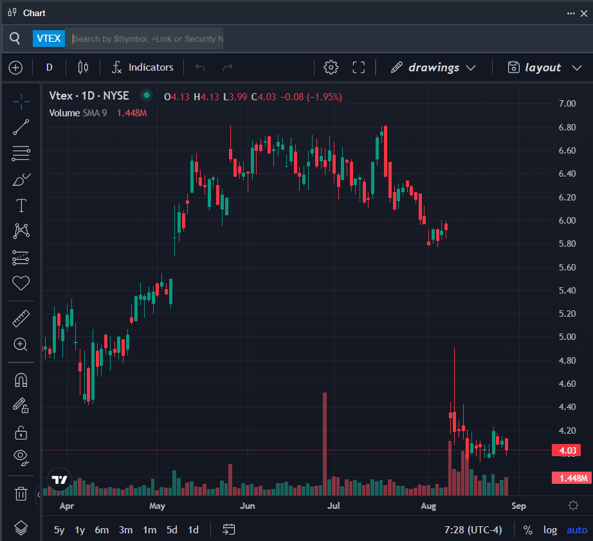Remove drawings with the trash icon
The height and width of the screenshot is (541, 593).
click(x=21, y=493)
